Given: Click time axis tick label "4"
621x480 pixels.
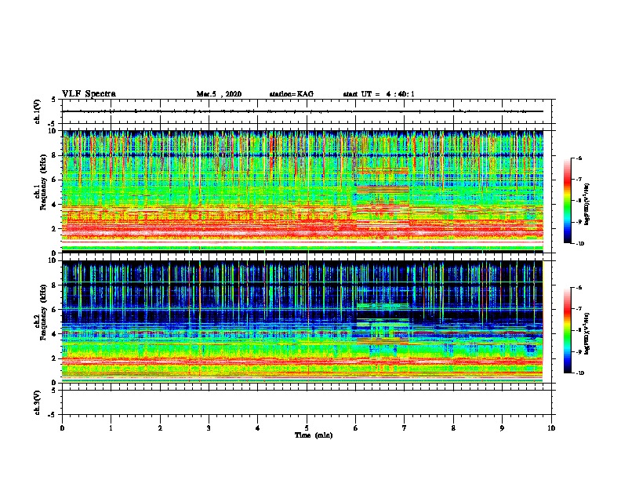Looking at the screenshot, I should coord(258,428).
